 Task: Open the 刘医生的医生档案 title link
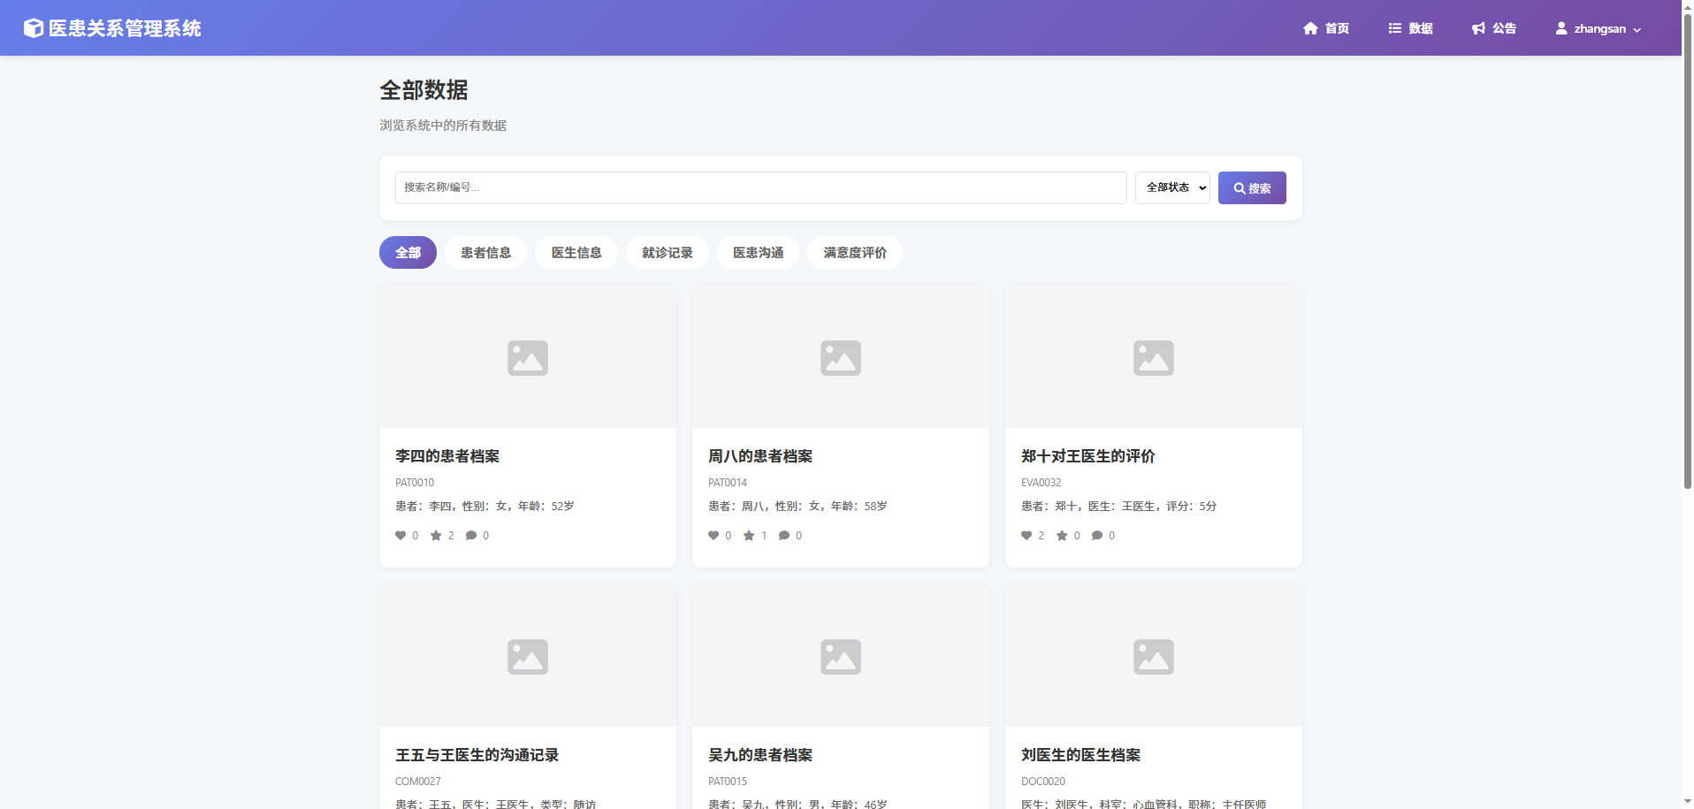(1080, 755)
